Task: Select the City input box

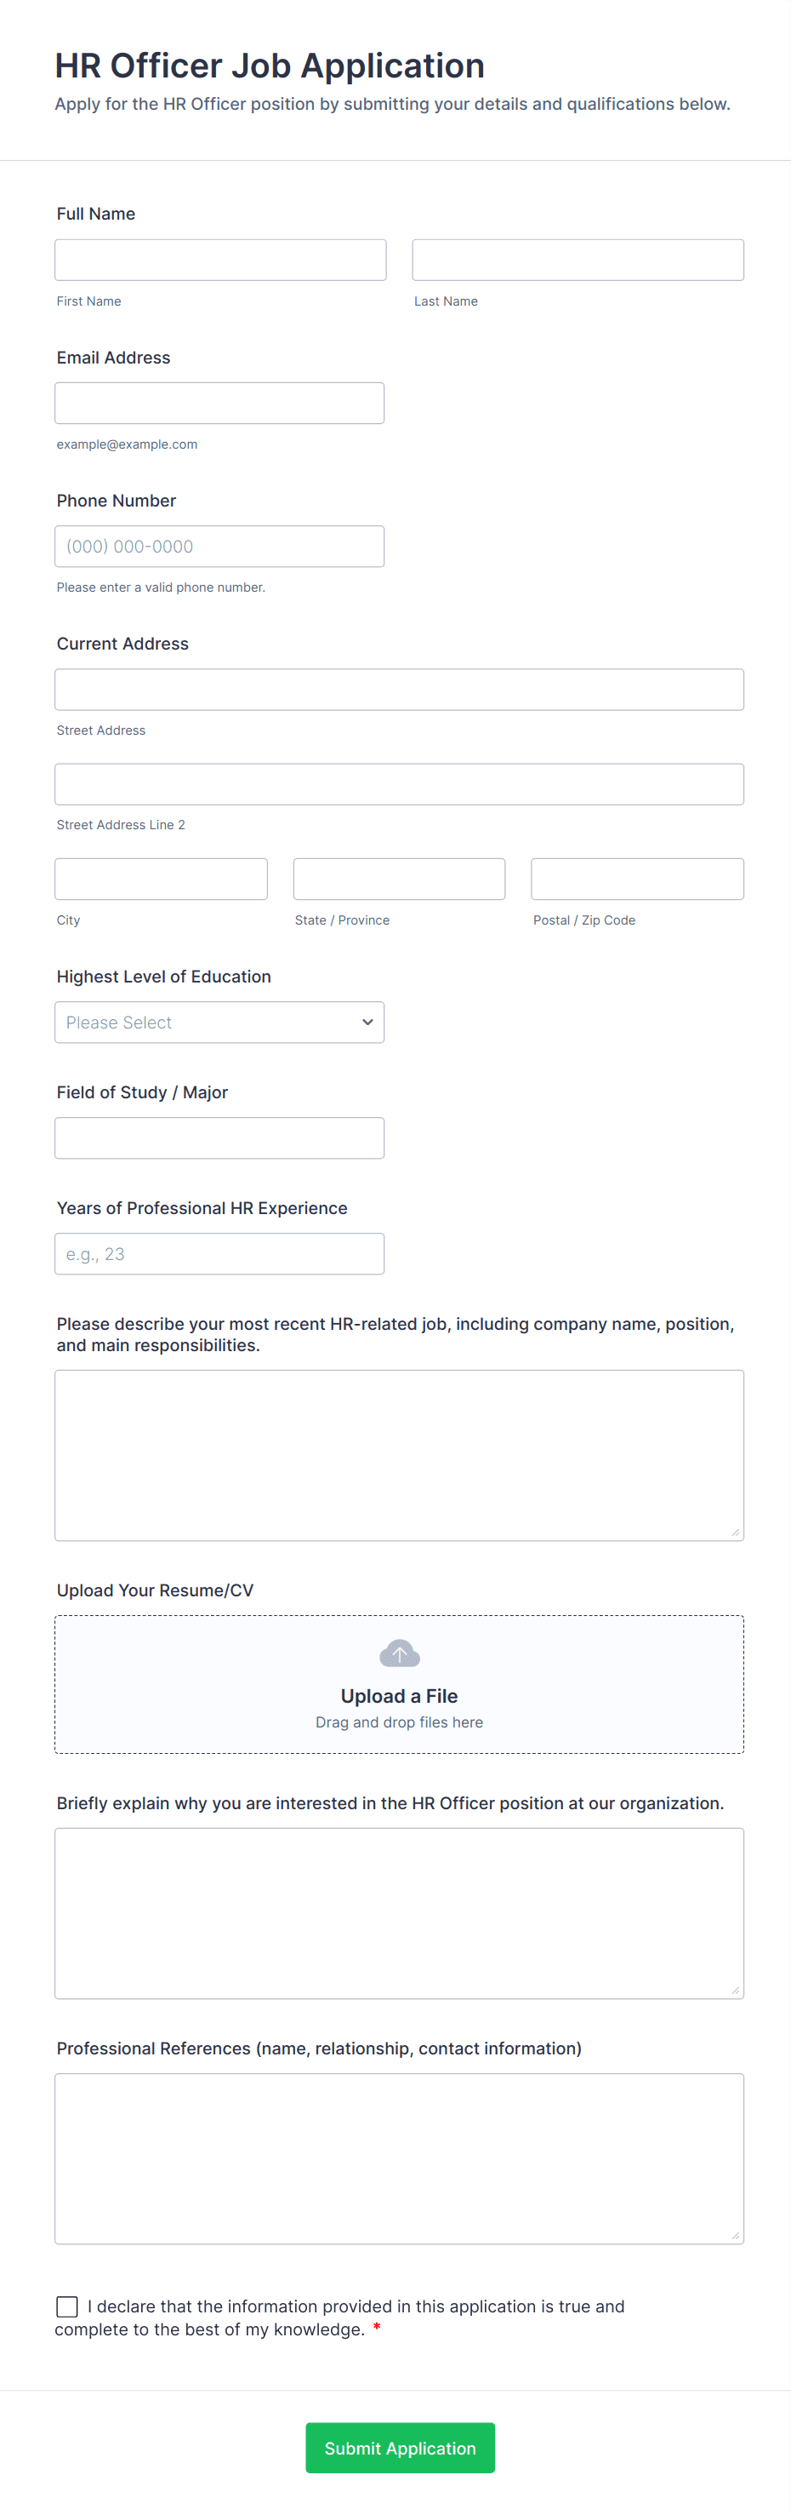Action: pos(161,879)
